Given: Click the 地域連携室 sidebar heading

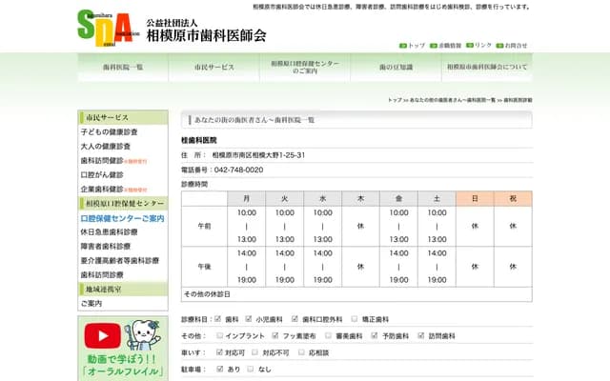Looking at the screenshot, I should (123, 290).
